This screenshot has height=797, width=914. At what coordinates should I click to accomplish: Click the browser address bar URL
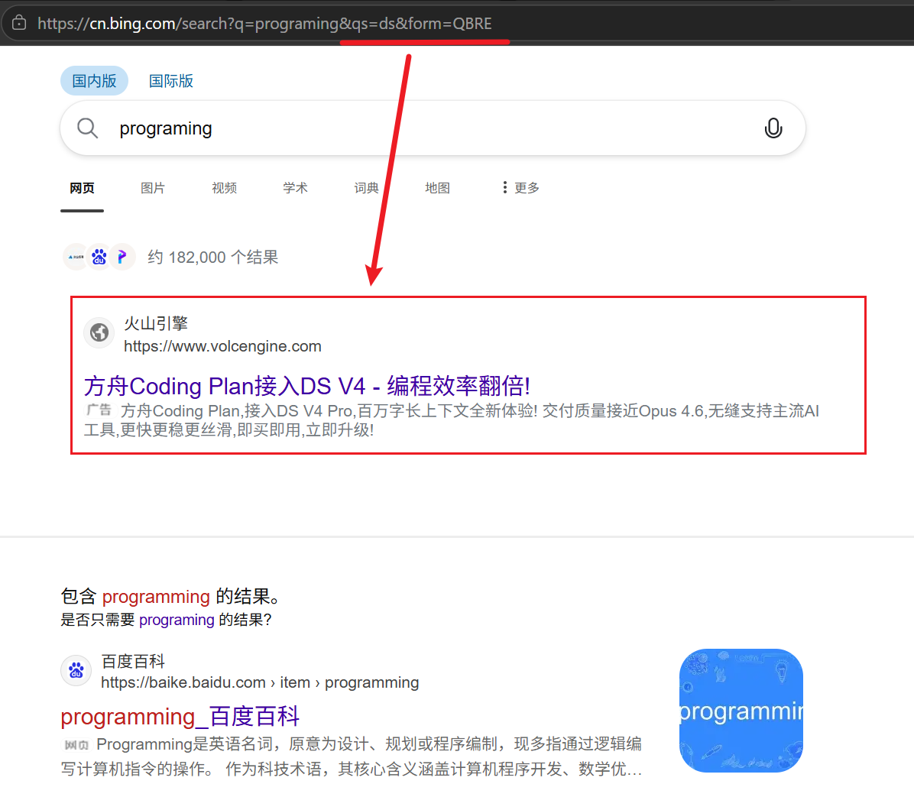264,24
